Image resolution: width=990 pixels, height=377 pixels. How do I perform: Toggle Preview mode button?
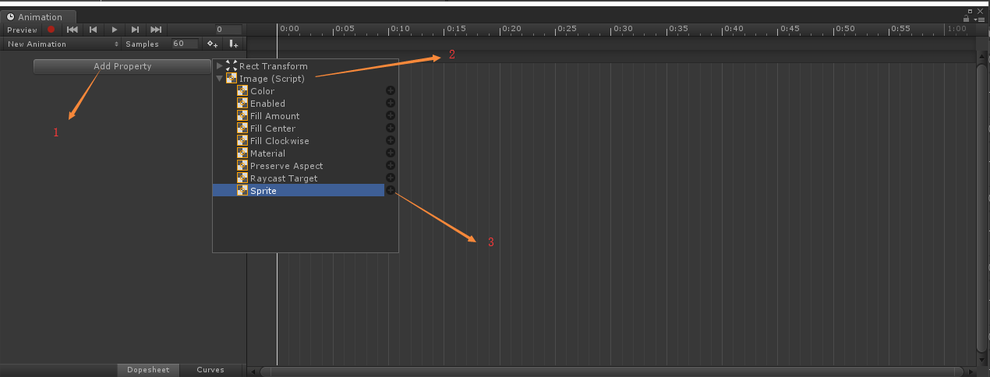click(22, 30)
